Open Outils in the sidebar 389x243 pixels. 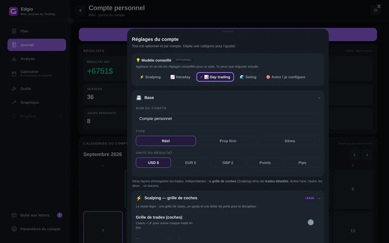tap(37, 89)
